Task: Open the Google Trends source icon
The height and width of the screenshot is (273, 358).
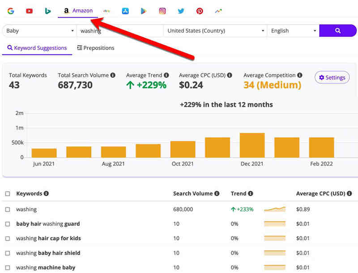Action: [218, 11]
